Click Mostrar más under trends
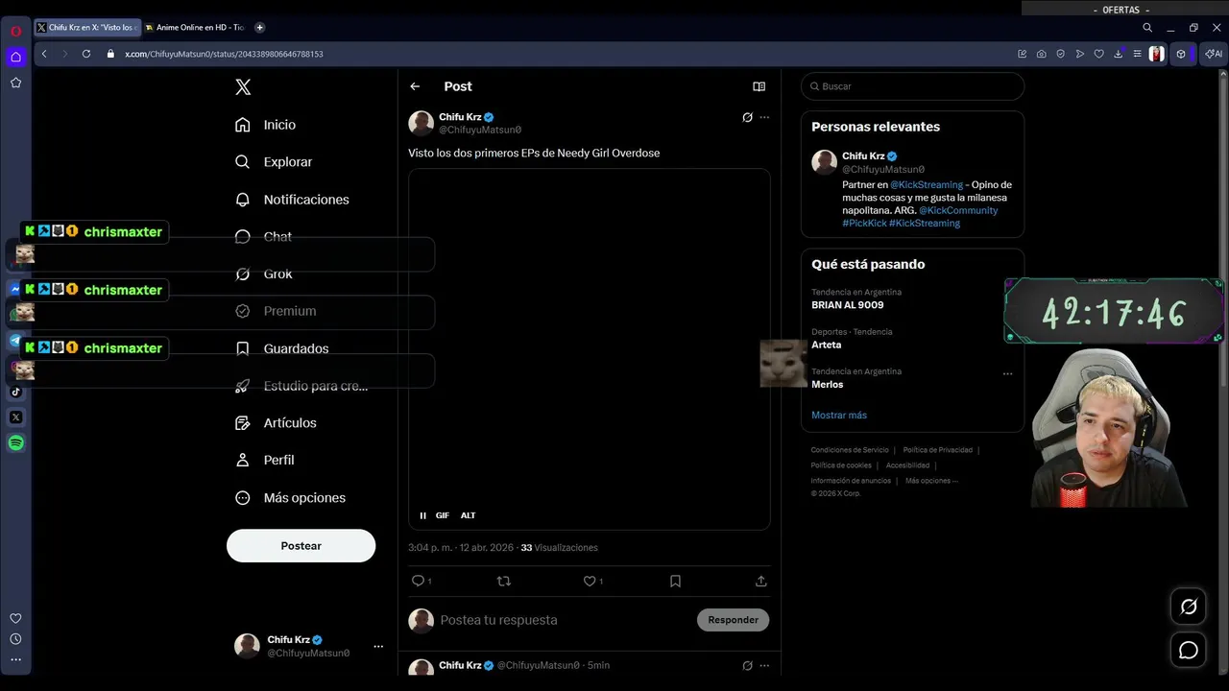The image size is (1229, 691). pyautogui.click(x=839, y=416)
